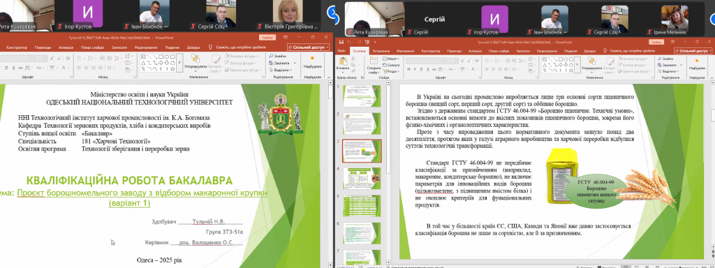The image size is (715, 268).
Task: Click Find (Знайти) in left PowerPoint window
Action: (278, 56)
